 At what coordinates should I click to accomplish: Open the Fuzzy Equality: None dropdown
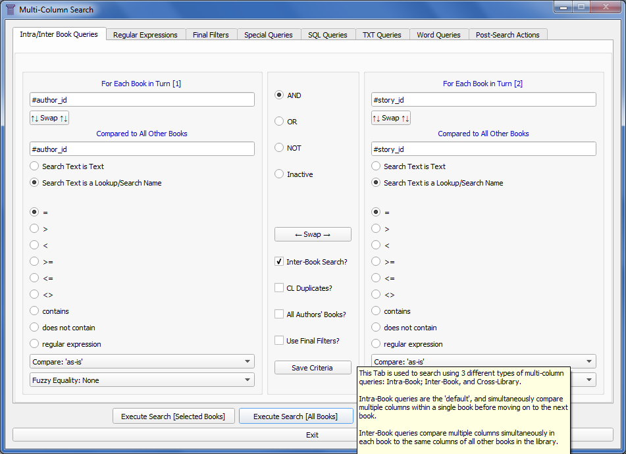click(142, 380)
